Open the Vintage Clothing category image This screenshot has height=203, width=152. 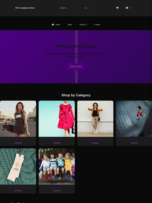pos(95,119)
